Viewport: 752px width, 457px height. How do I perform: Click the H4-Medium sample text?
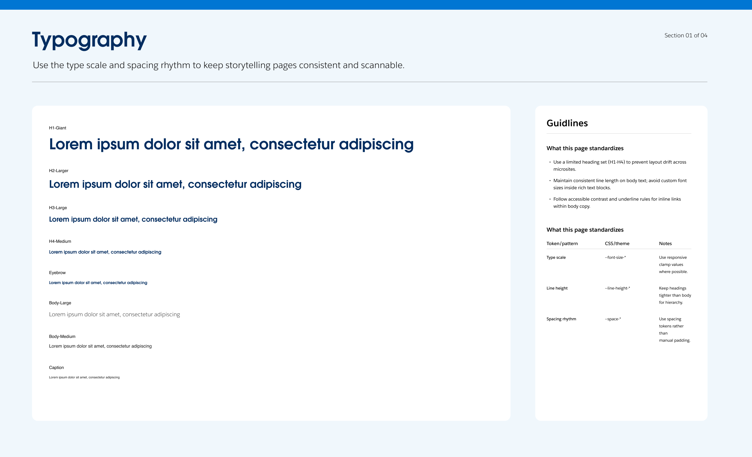coord(105,252)
